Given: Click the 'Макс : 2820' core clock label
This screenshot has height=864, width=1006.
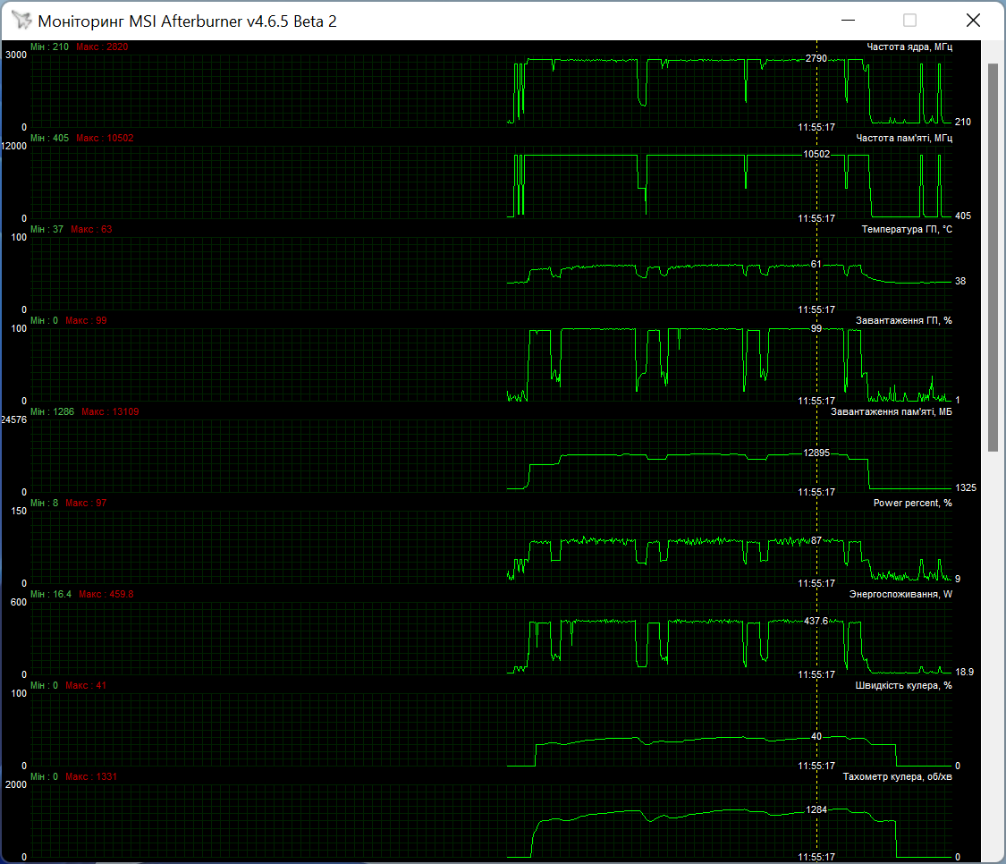Looking at the screenshot, I should 102,47.
